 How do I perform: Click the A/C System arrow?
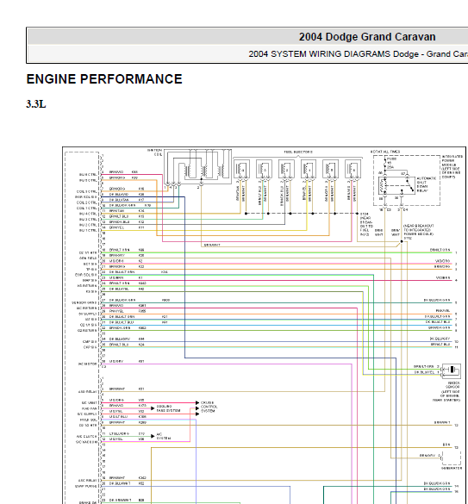(x=153, y=436)
